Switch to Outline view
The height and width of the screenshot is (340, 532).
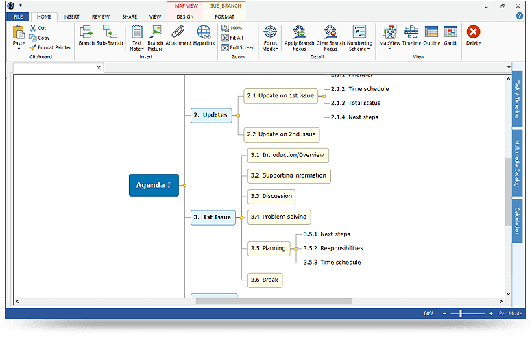432,35
